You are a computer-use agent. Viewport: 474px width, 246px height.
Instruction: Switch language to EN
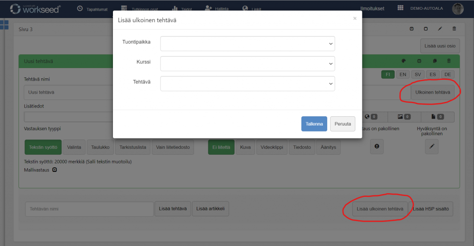(403, 75)
